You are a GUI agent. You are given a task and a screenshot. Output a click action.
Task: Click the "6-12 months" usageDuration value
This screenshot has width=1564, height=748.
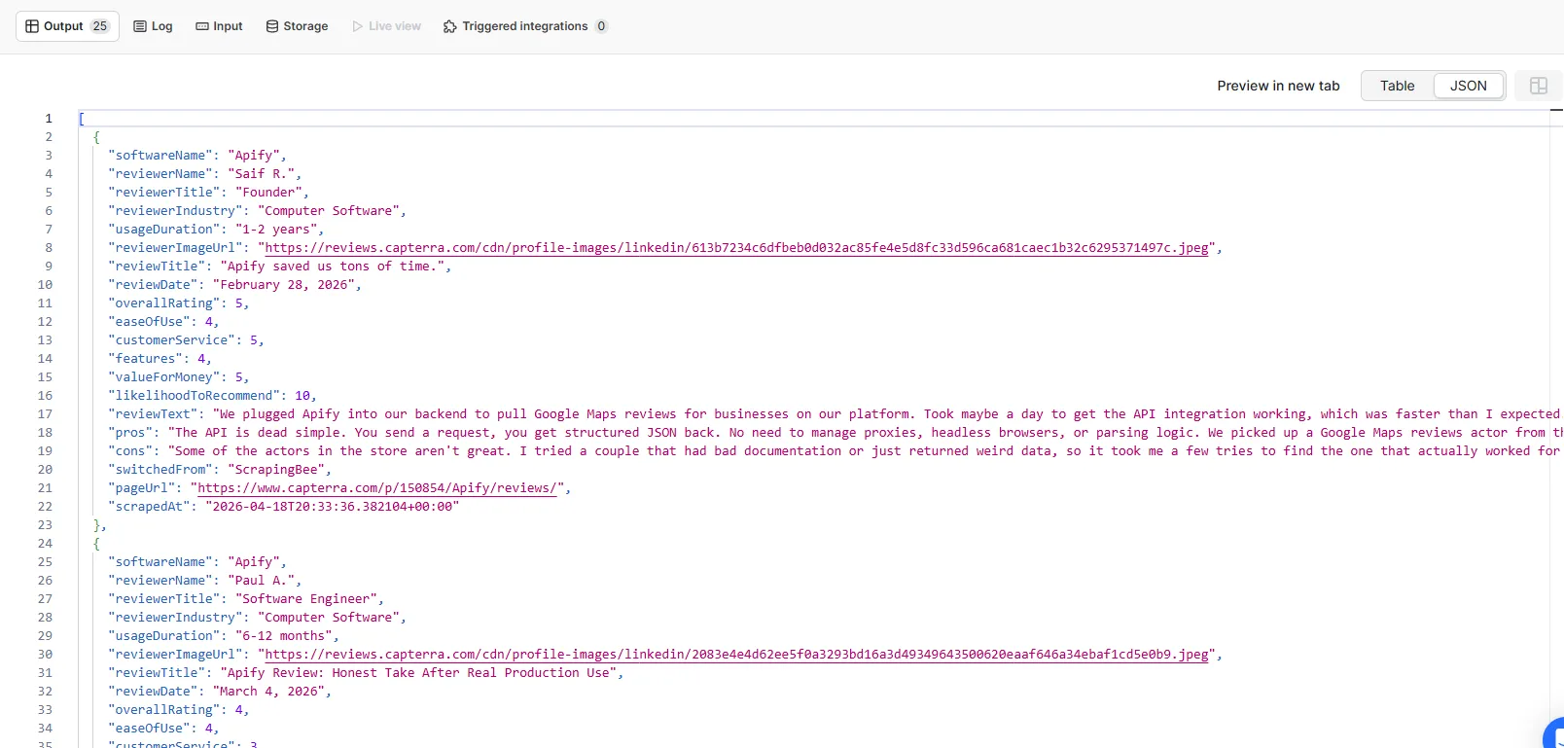(283, 636)
